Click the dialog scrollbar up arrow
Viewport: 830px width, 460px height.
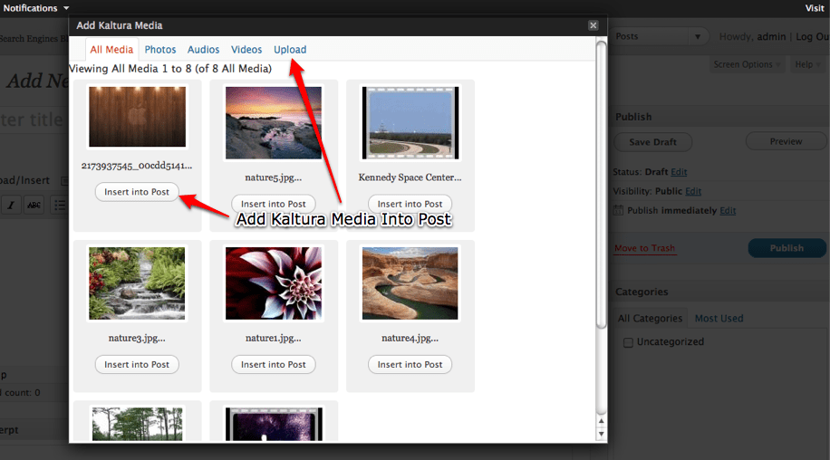tap(601, 421)
